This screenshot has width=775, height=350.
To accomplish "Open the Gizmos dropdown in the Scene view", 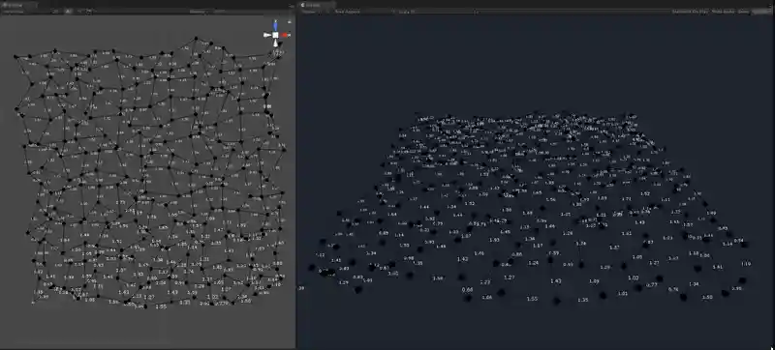I will [x=199, y=12].
